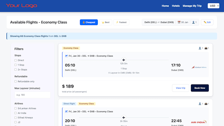Click baggage icon on first flight card
Screen dimensions: 224x126
pyautogui.click(x=206, y=48)
